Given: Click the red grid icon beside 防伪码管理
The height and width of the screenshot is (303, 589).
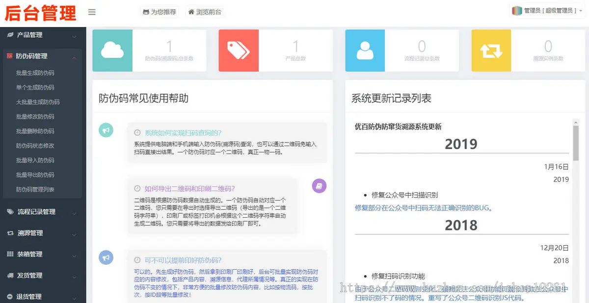Looking at the screenshot, I should pos(9,56).
